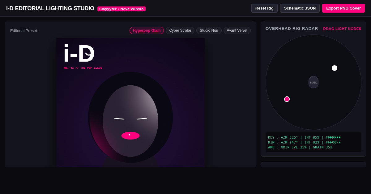The image size is (371, 194).
Task: Click the pink lips on the cover portrait
Action: coord(130,135)
